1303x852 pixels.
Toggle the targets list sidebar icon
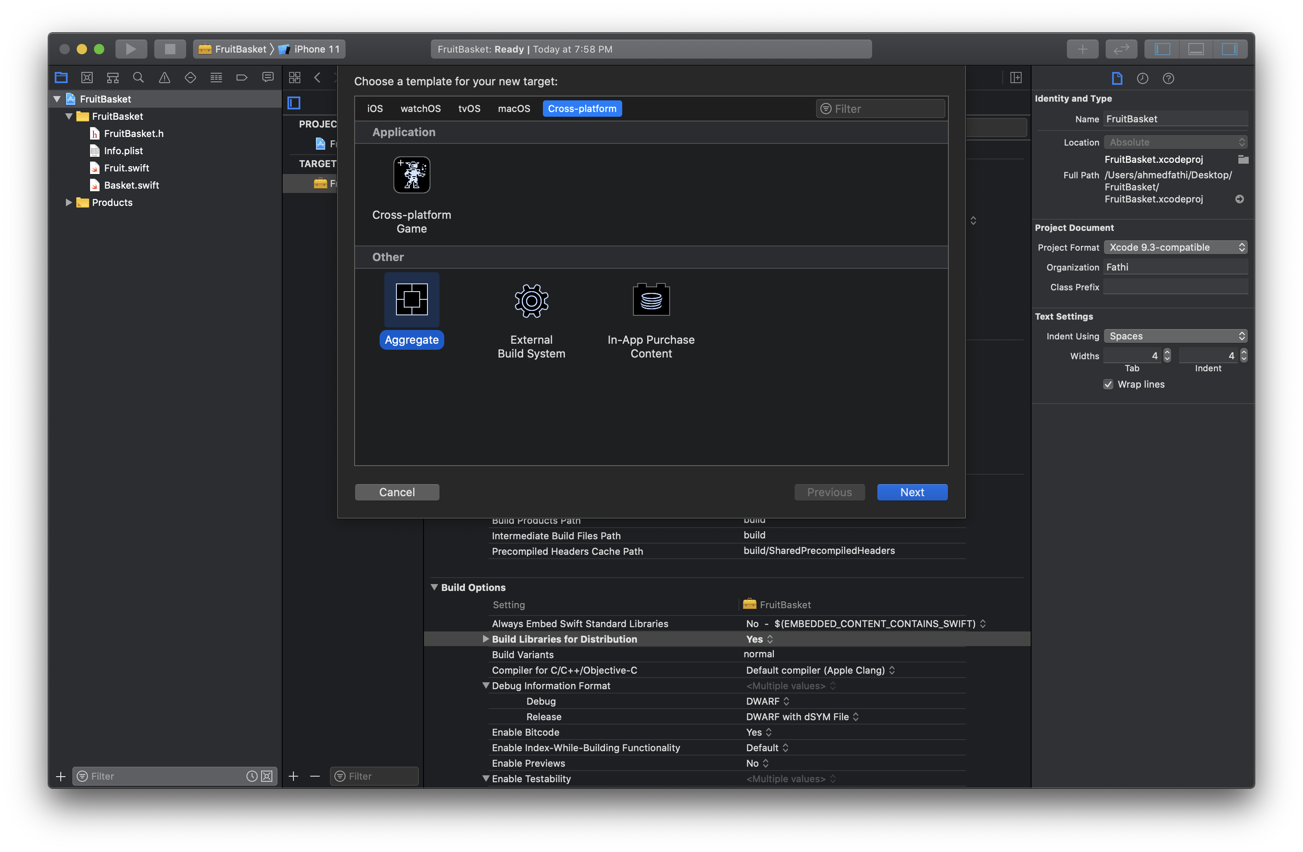click(x=294, y=103)
